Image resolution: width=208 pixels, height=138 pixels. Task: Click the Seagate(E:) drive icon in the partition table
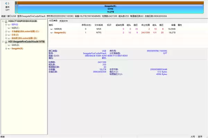pos(52,33)
